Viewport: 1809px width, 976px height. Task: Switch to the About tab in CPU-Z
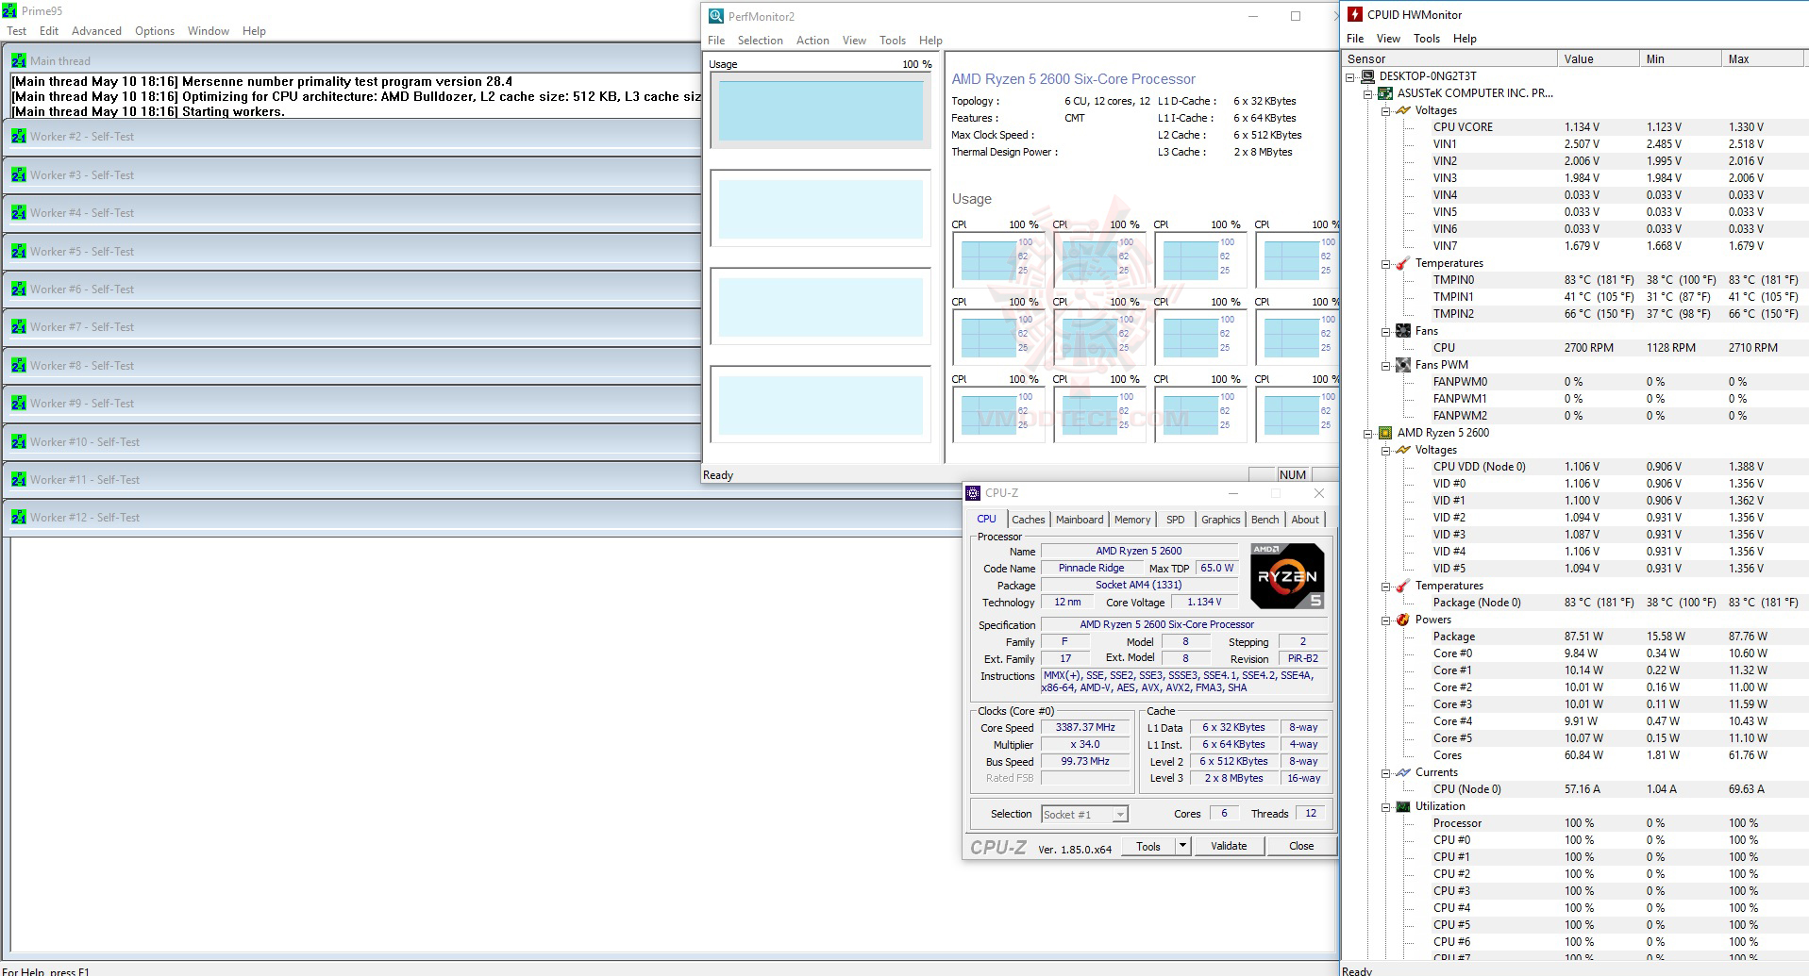[1305, 520]
